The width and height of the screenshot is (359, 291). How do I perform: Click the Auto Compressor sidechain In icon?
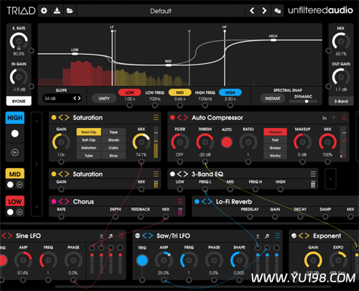(325, 118)
